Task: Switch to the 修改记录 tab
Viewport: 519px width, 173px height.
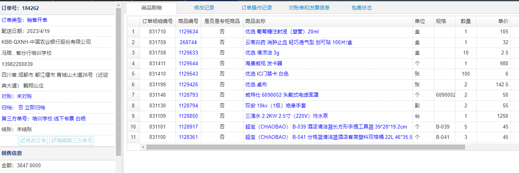Action: pyautogui.click(x=204, y=8)
